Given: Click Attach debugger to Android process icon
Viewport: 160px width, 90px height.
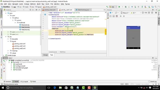Looking at the screenshot, I should (135, 7).
